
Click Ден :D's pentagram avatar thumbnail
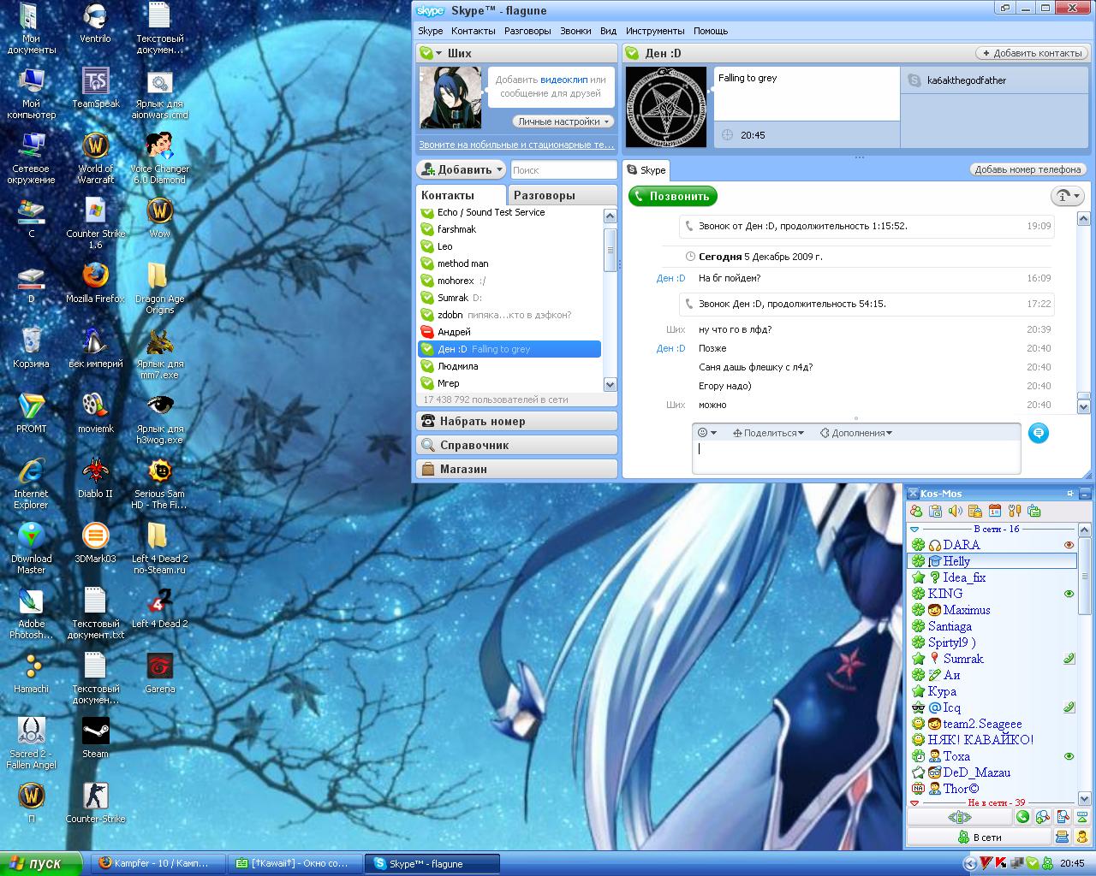pos(666,107)
